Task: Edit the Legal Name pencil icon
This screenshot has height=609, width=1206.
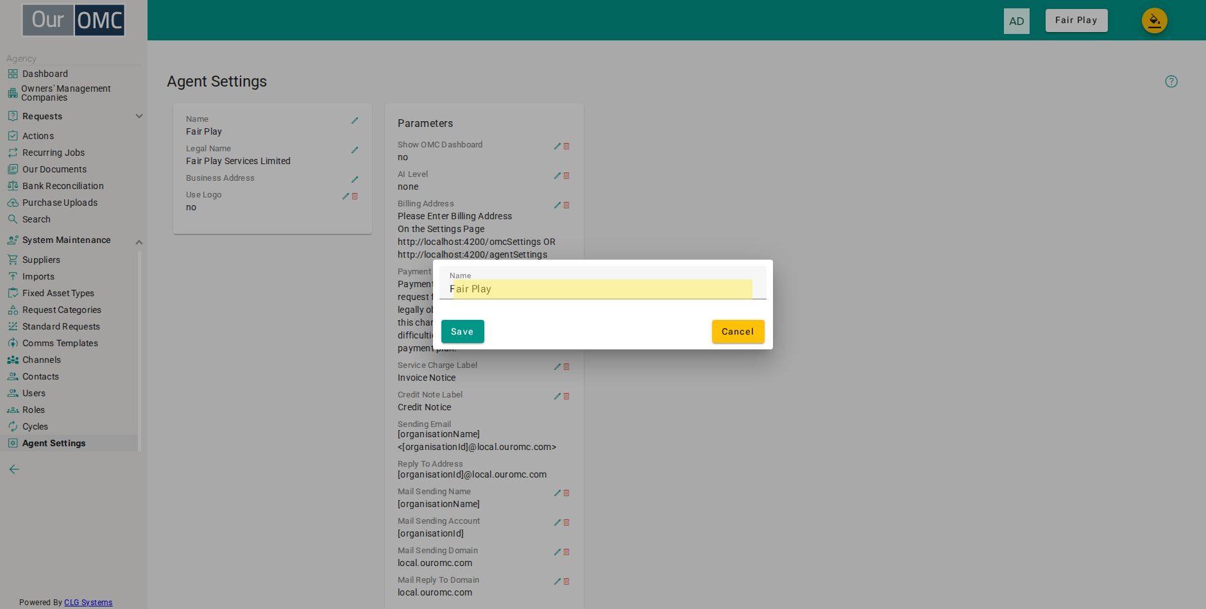Action: pyautogui.click(x=355, y=150)
